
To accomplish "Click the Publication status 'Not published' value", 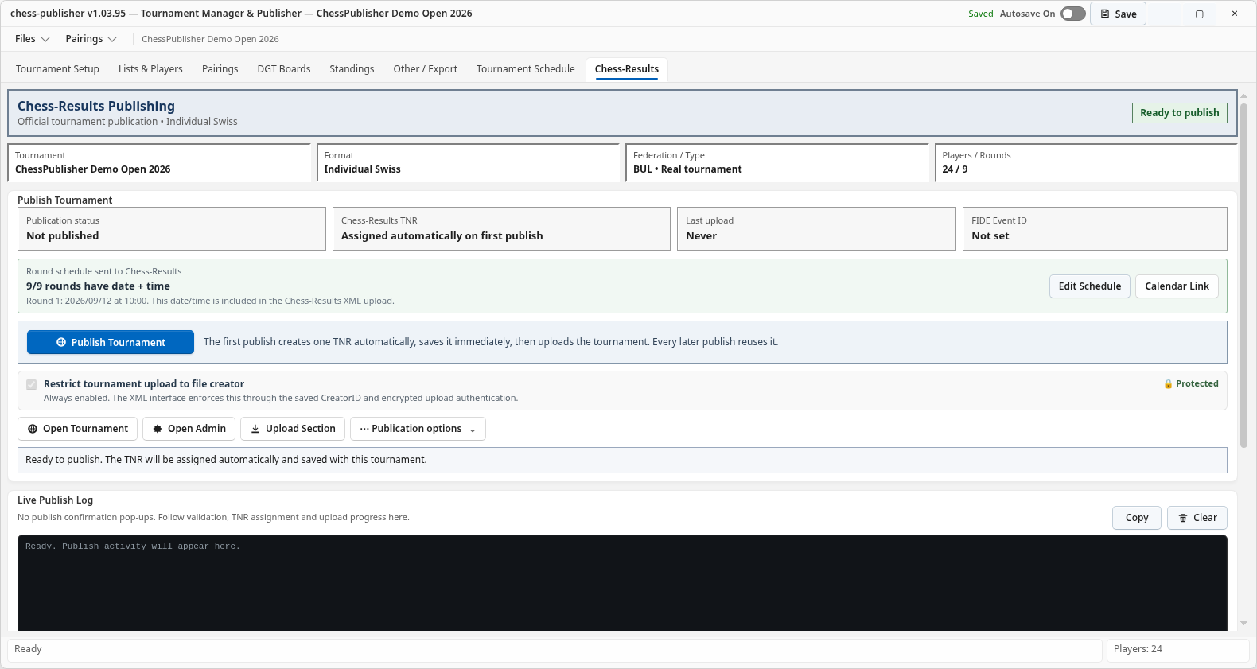I will pyautogui.click(x=63, y=236).
